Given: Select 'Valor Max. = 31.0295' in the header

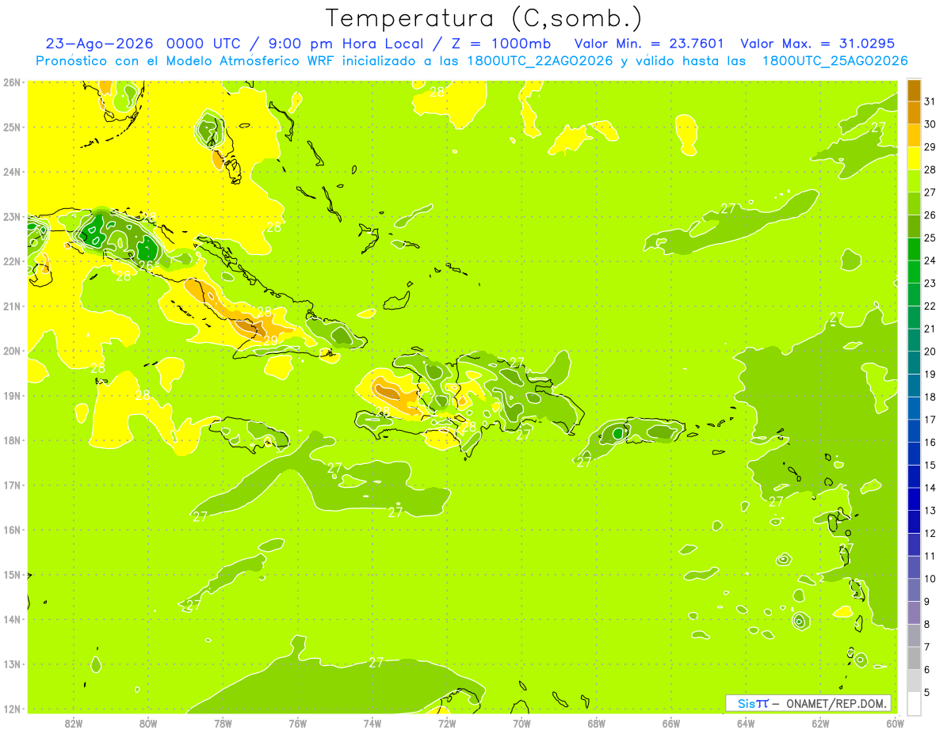Looking at the screenshot, I should [x=817, y=44].
